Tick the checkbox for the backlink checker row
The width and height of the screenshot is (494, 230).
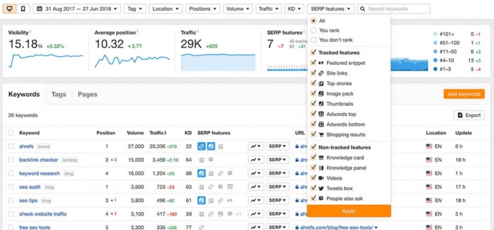pos(11,160)
